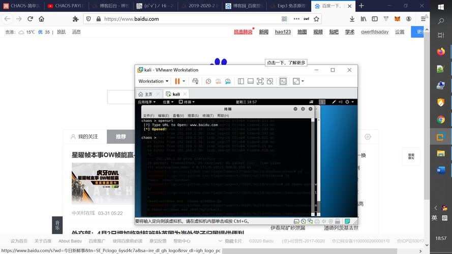Open the VMware snapshot manager
The height and width of the screenshot is (254, 452).
point(228,81)
